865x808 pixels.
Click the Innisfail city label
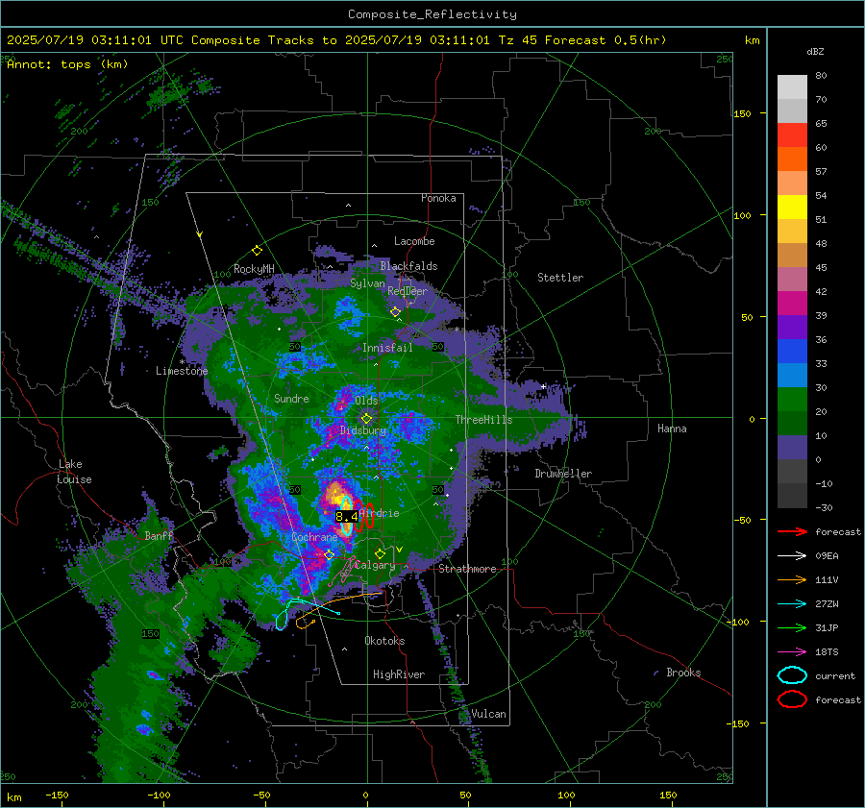point(387,348)
